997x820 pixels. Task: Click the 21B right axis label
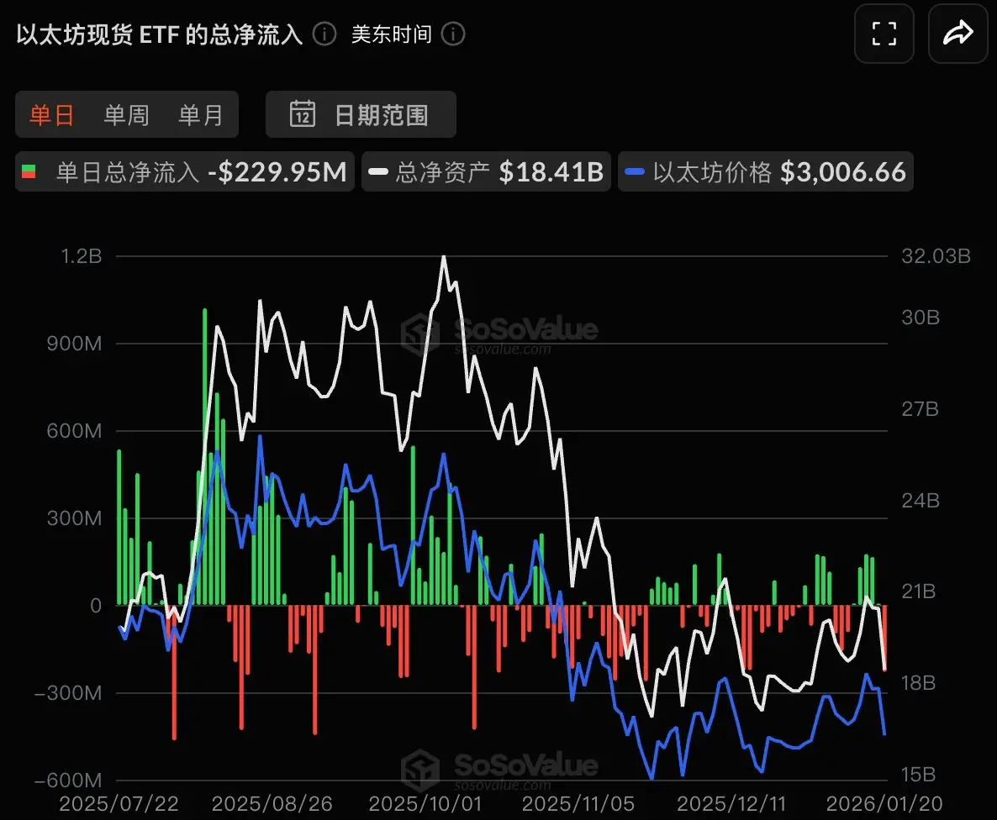(919, 591)
